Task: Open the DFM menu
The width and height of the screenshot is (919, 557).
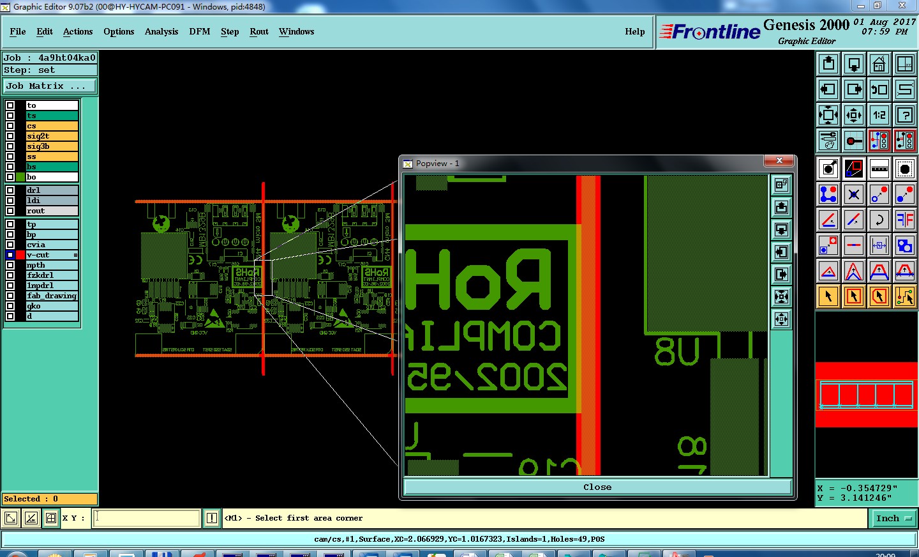Action: click(200, 31)
